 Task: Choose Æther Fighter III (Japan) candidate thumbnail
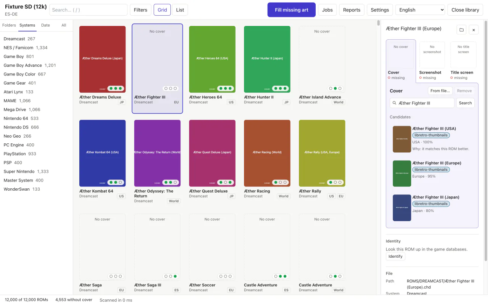pyautogui.click(x=402, y=208)
